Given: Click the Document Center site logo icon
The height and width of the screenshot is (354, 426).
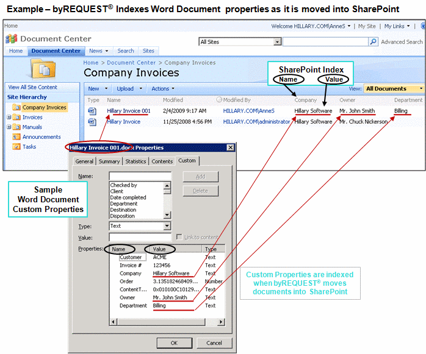Looking at the screenshot, I should (x=12, y=39).
